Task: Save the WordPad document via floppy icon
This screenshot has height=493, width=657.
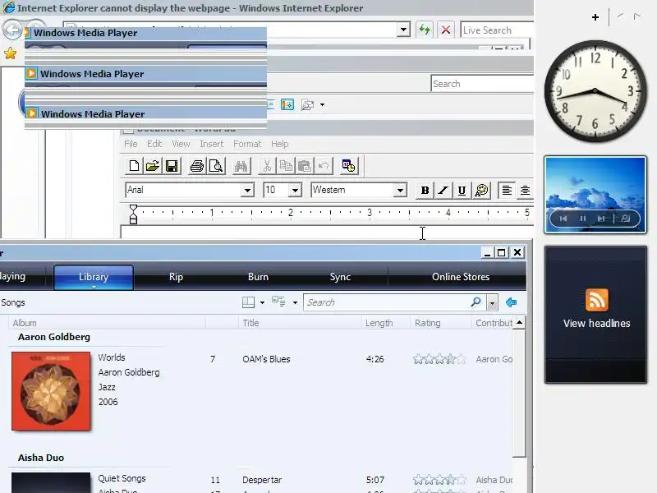Action: pos(172,166)
